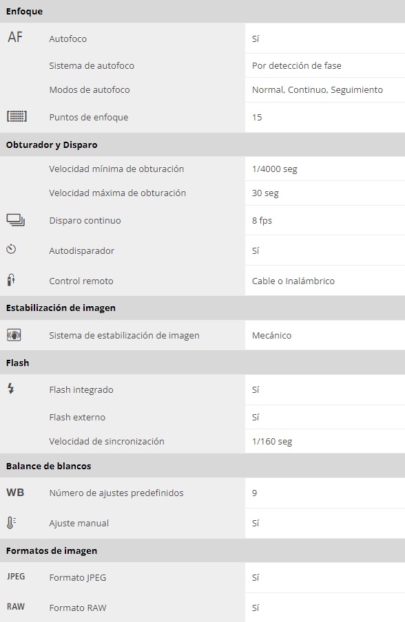
Task: Select the Estabilización de imagen header
Action: click(x=61, y=308)
